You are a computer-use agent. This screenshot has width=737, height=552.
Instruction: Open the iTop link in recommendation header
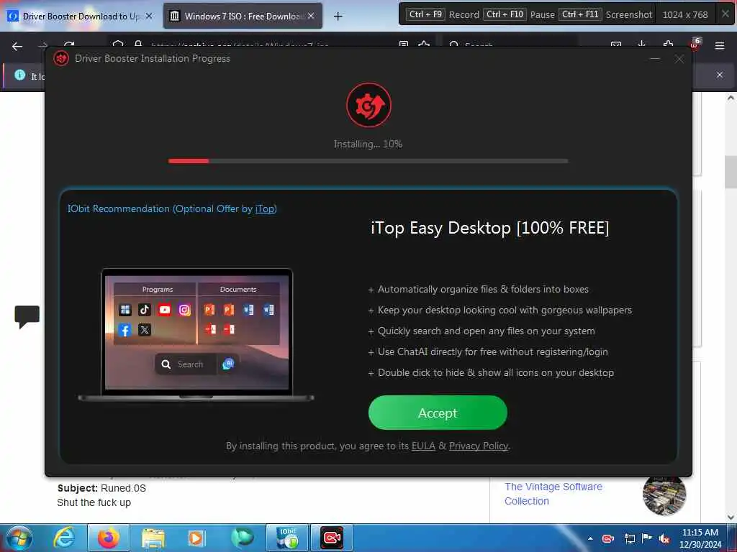265,208
